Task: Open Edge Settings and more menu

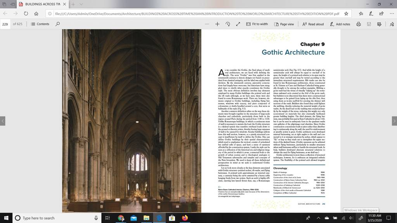Action: point(392,14)
